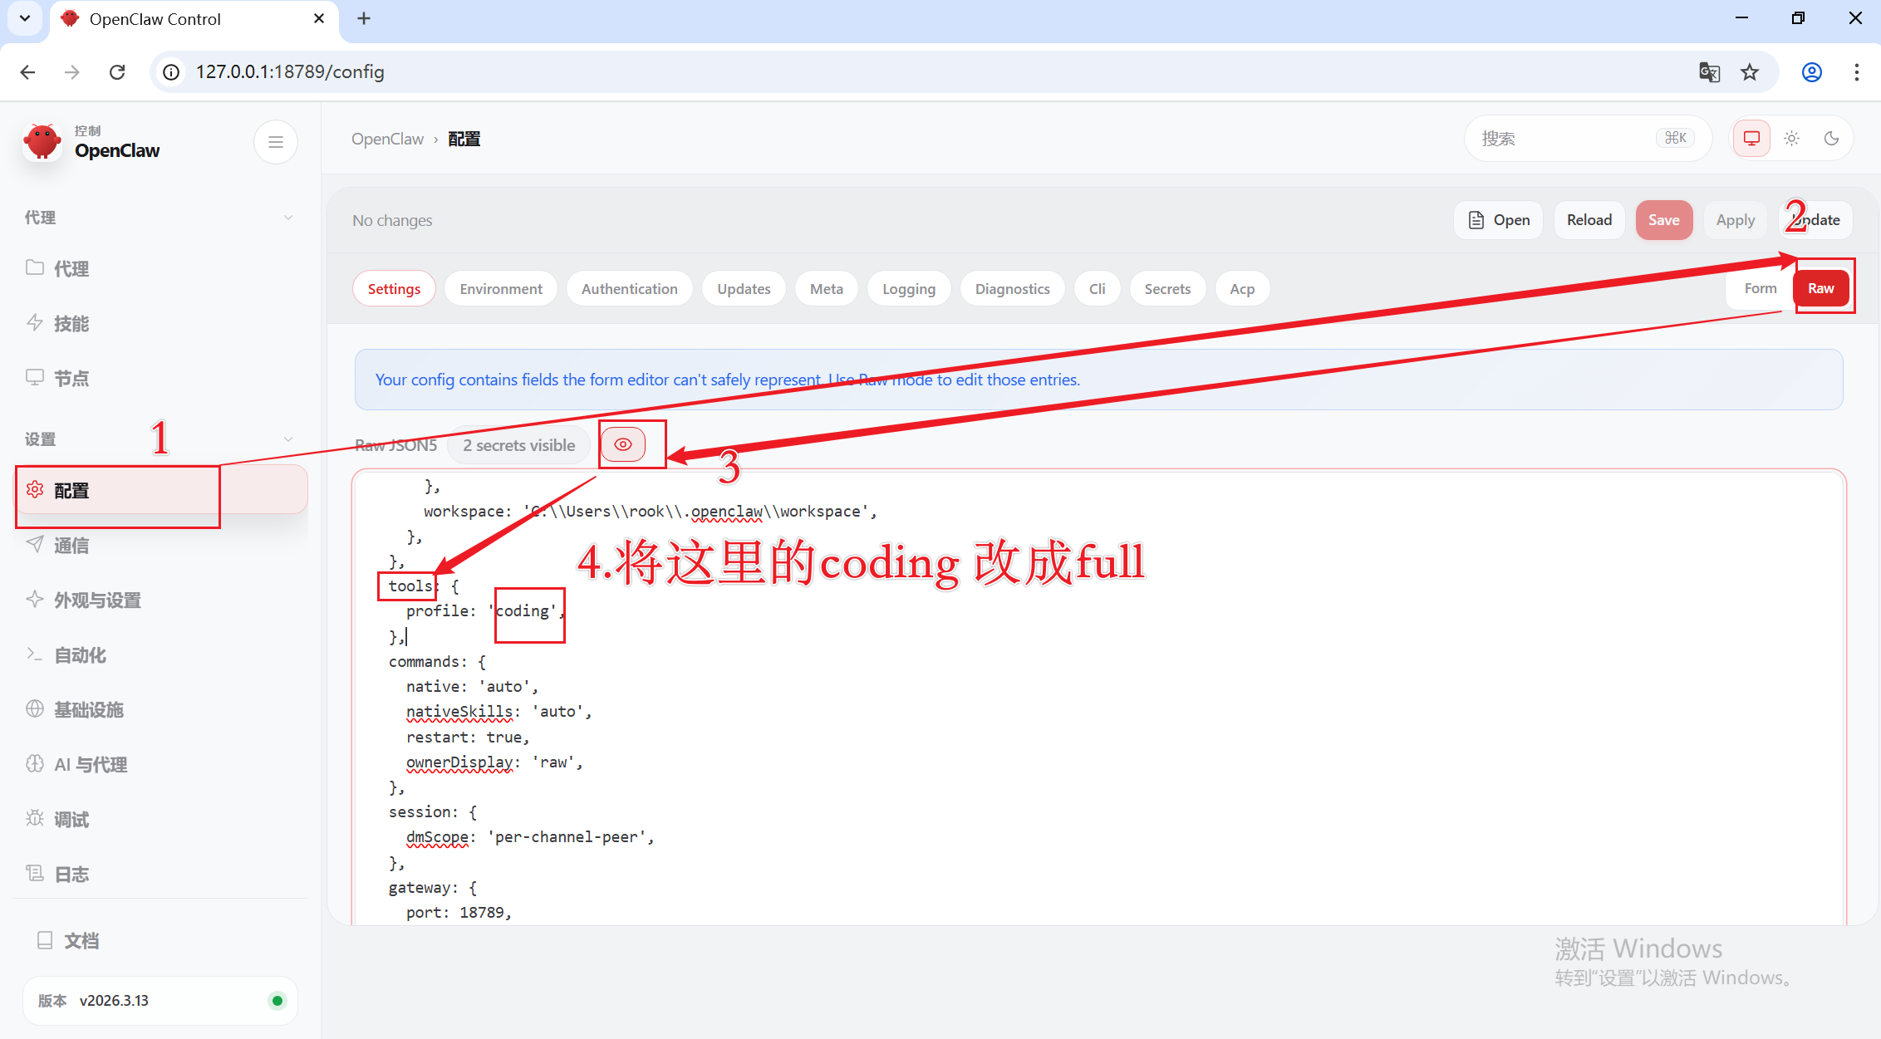Select the system theme monitor icon
1881x1039 pixels.
pos(1751,138)
